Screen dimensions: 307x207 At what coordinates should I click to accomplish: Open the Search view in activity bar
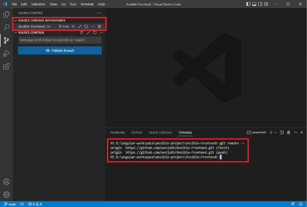pos(7,27)
